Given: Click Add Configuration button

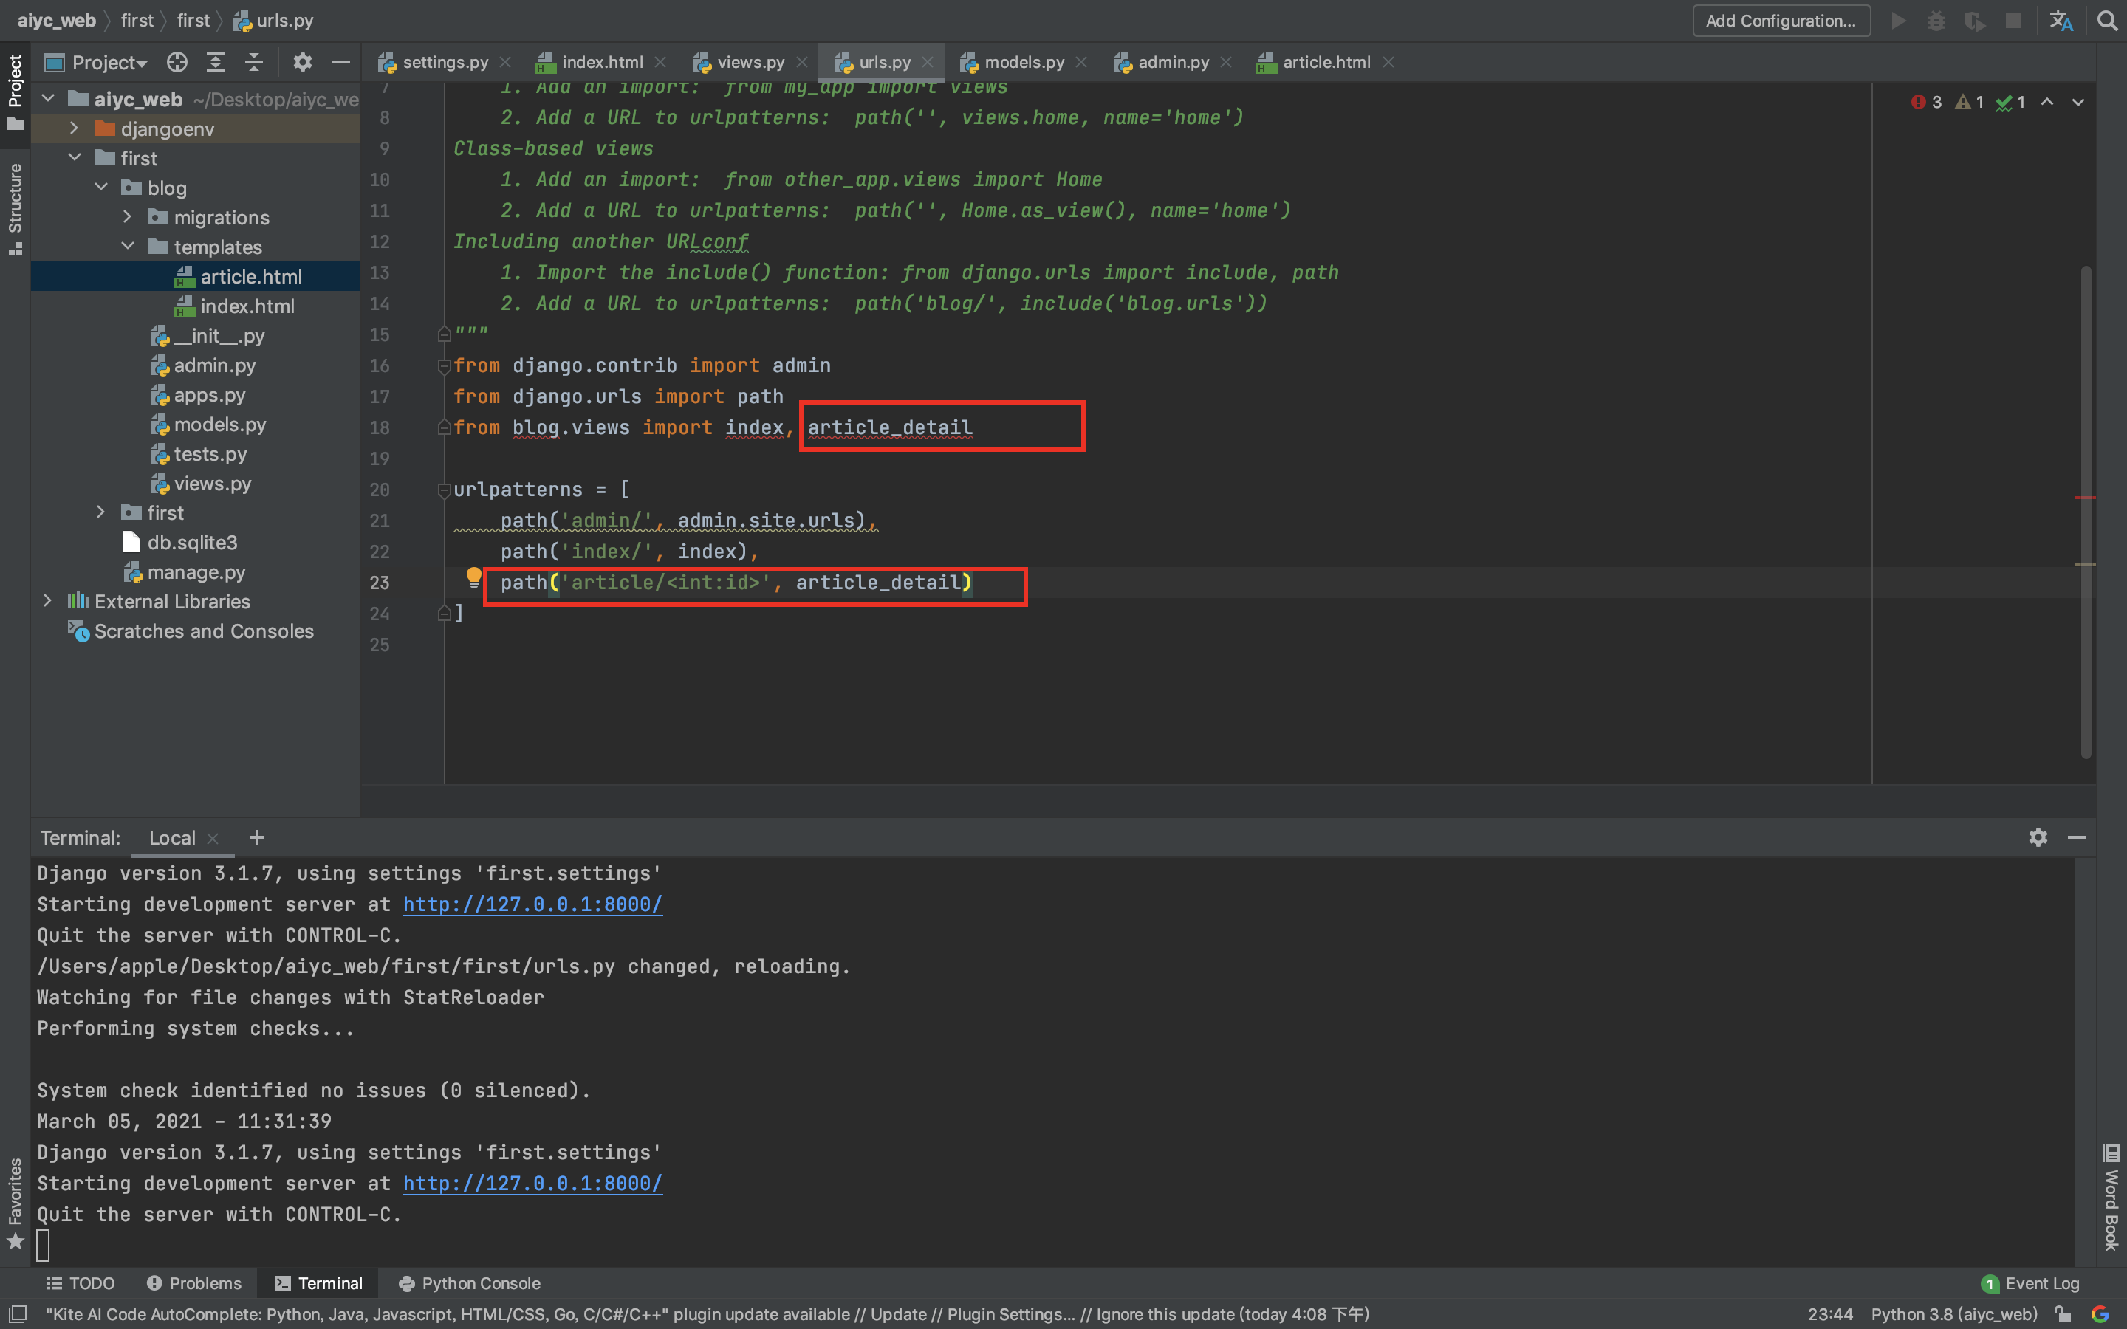Looking at the screenshot, I should click(x=1781, y=20).
